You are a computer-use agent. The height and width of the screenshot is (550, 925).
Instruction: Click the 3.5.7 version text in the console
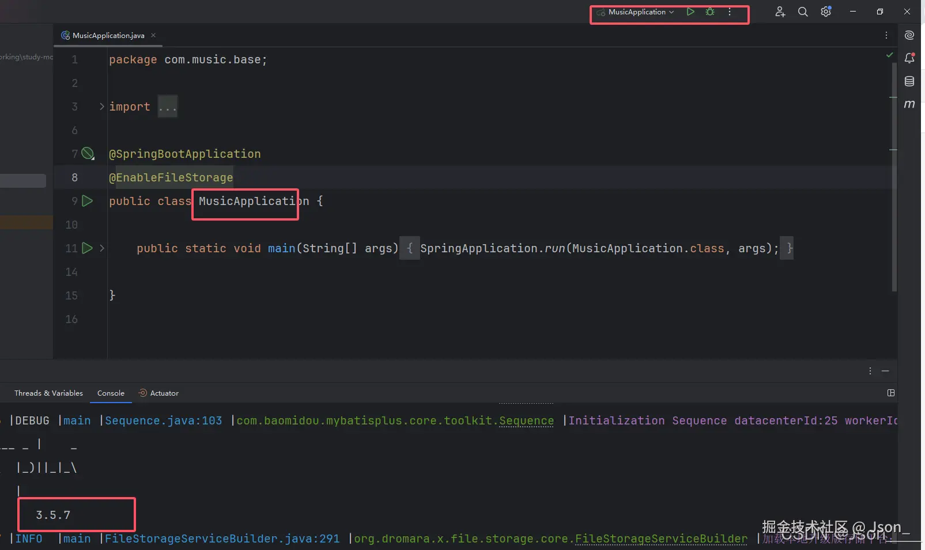point(53,515)
